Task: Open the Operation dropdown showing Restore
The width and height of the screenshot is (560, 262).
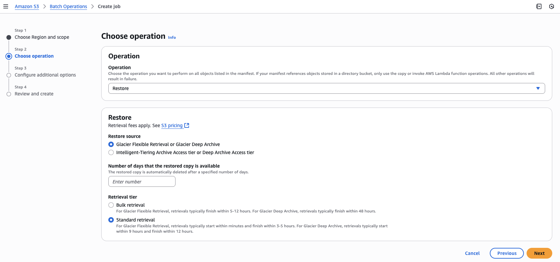Action: pos(321,88)
